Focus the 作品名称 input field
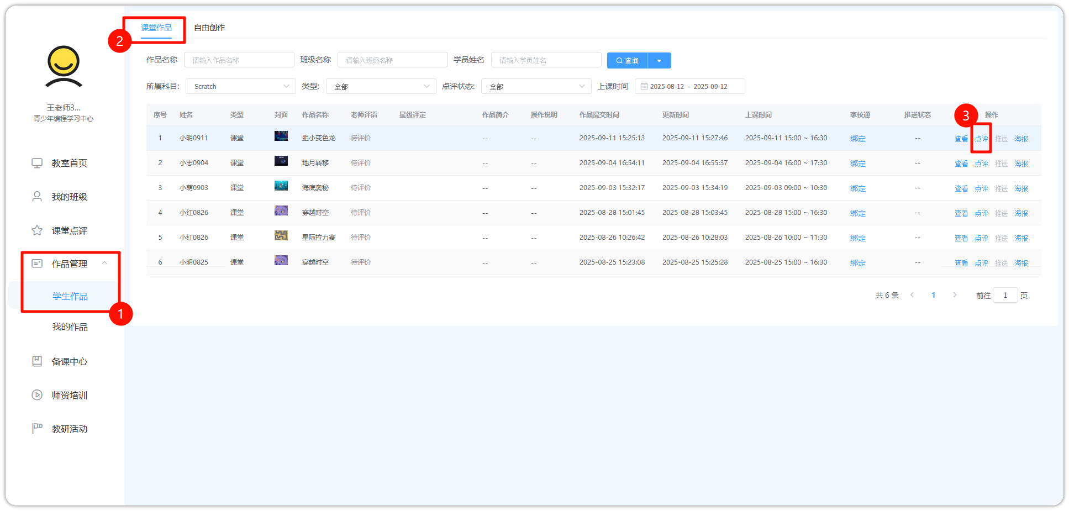 click(x=239, y=60)
